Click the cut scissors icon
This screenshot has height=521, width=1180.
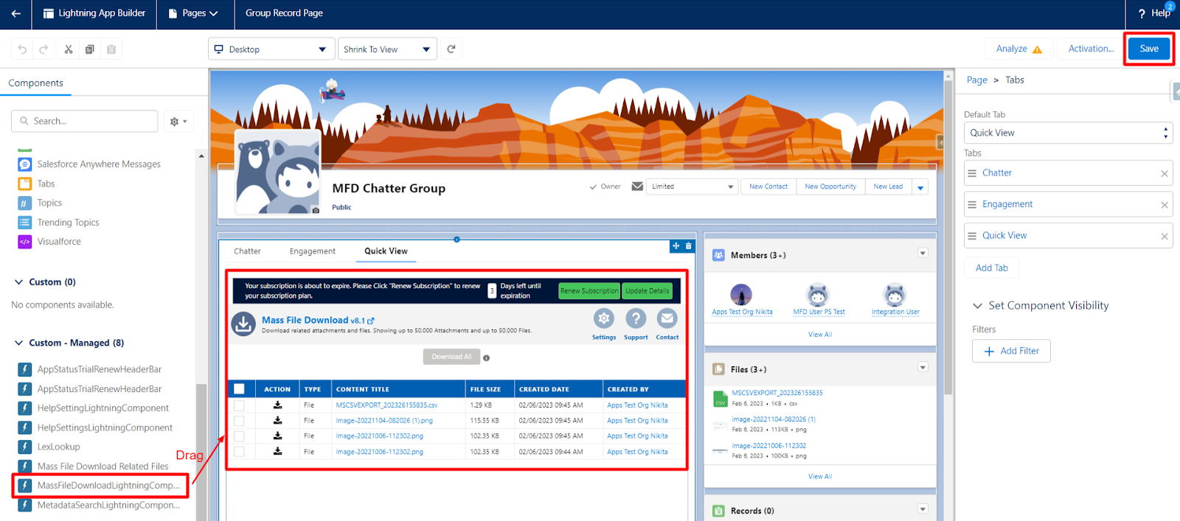click(69, 49)
